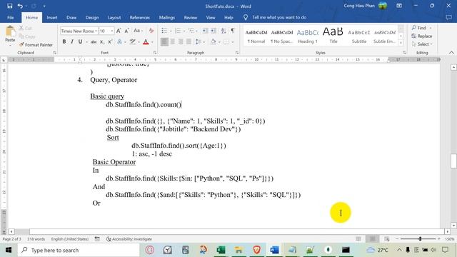Image resolution: width=457 pixels, height=257 pixels.
Task: Show paragraph marks pilcrow icon
Action: [x=233, y=31]
